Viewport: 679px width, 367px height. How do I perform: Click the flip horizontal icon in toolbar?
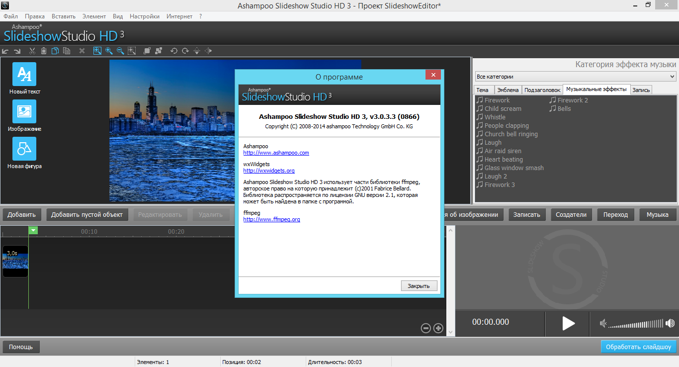click(x=208, y=51)
